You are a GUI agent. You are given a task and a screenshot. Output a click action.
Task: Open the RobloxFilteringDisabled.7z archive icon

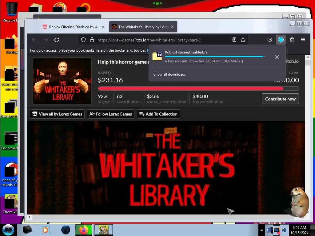(x=157, y=56)
